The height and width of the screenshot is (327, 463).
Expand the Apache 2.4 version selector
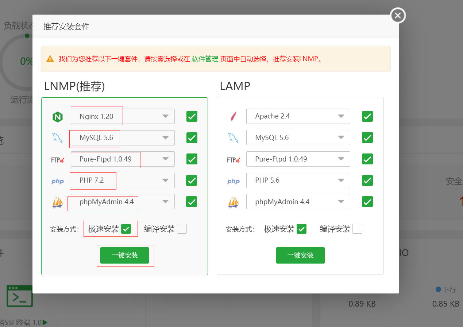tap(341, 116)
